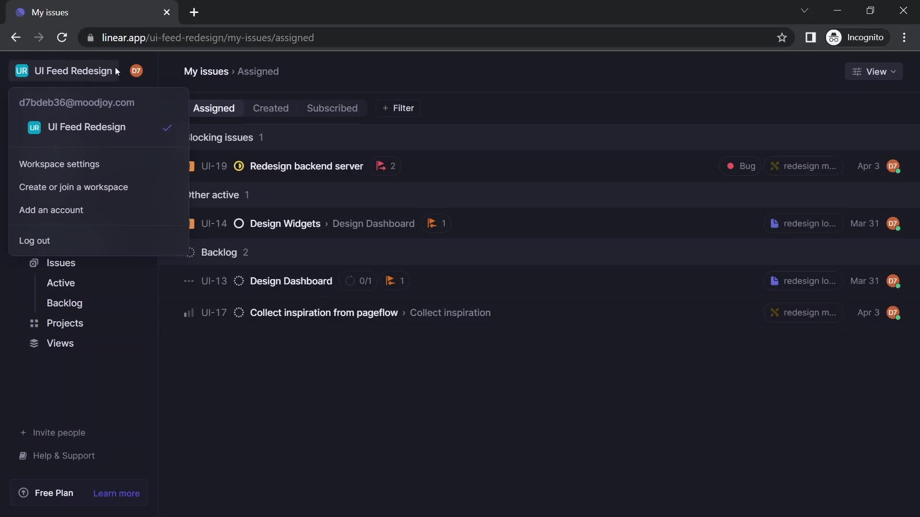The width and height of the screenshot is (920, 517).
Task: Click the Projects grid icon in the sidebar
Action: tap(34, 323)
